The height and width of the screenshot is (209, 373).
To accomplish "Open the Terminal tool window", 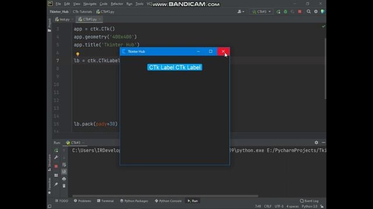I will (105, 201).
